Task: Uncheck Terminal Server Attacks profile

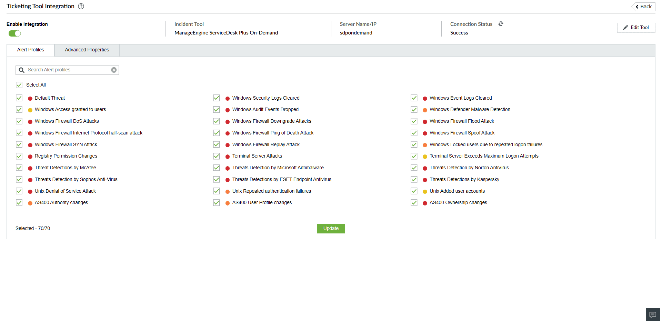Action: 216,156
